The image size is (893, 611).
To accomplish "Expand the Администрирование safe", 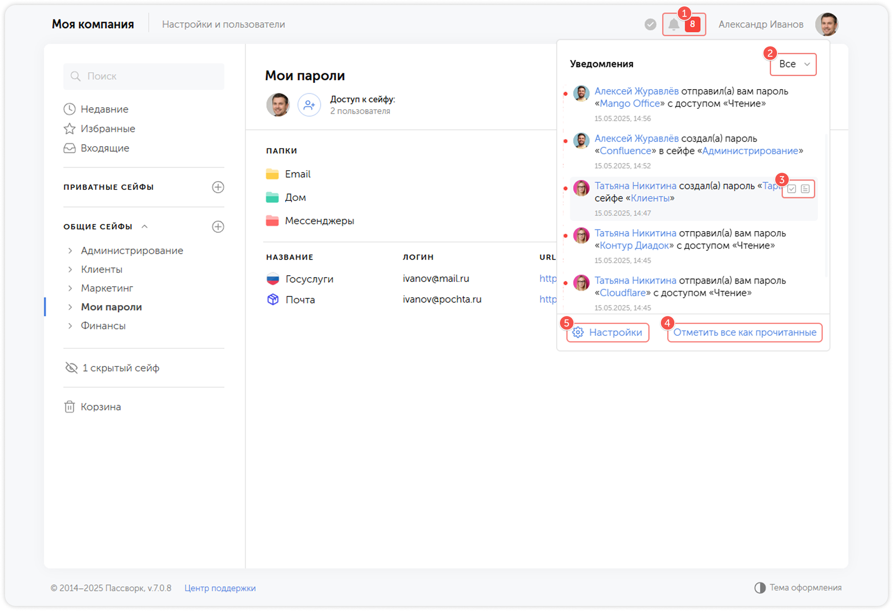I will pyautogui.click(x=70, y=250).
